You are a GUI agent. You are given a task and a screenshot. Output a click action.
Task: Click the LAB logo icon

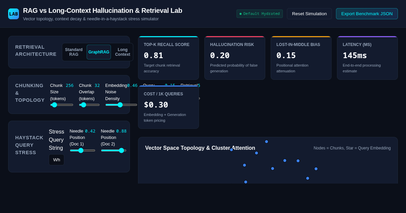pos(14,14)
